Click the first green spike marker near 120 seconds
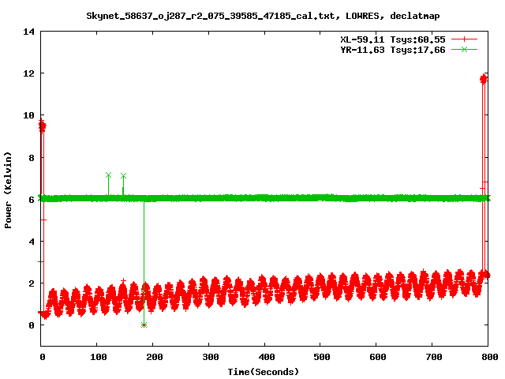Viewport: 505px width, 379px height. pyautogui.click(x=109, y=175)
